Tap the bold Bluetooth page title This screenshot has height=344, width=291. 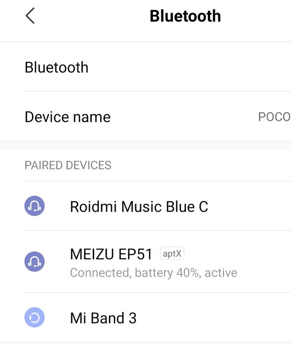pos(185,16)
